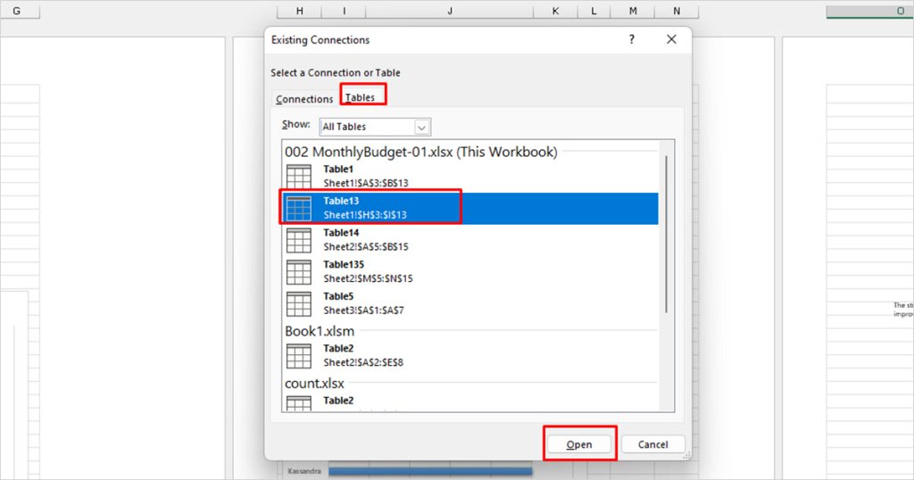Click the Table13 table icon
Viewport: 914px width, 480px height.
(x=298, y=208)
